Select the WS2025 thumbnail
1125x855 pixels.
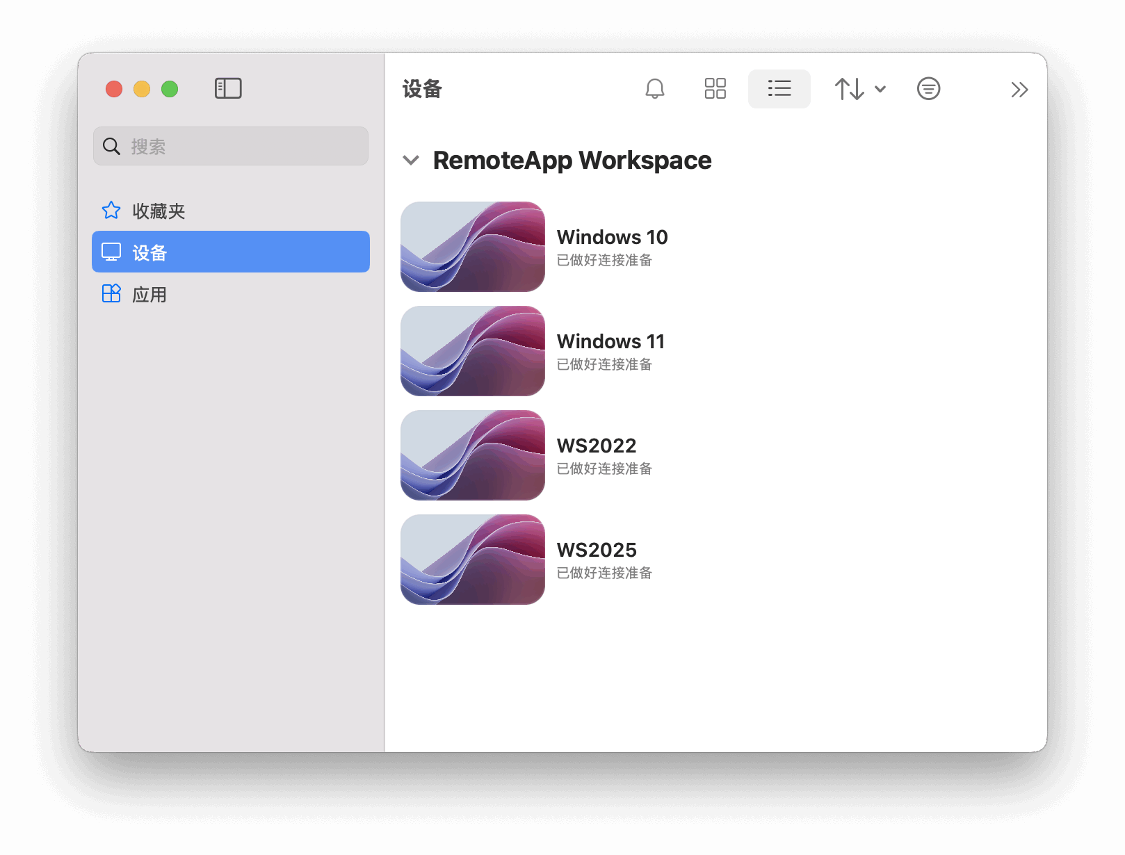point(473,560)
